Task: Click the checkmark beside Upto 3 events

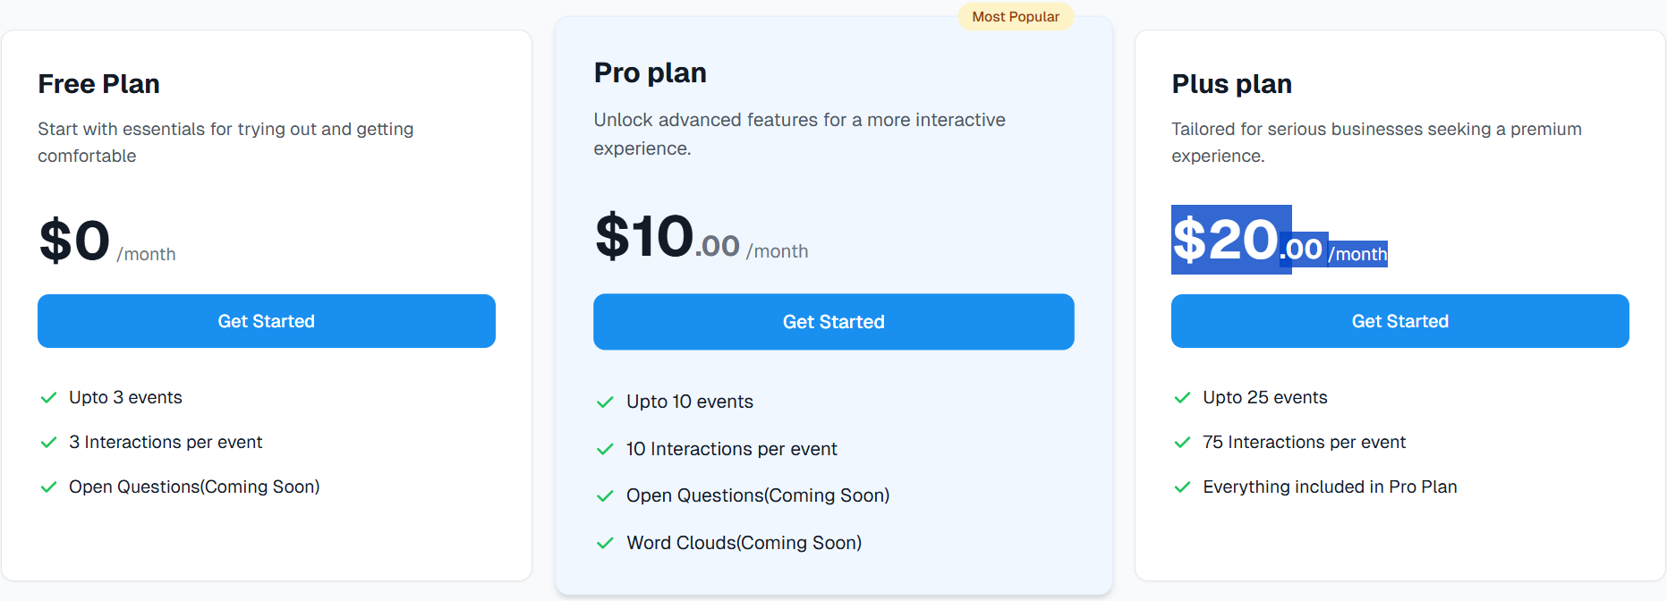Action: (49, 398)
